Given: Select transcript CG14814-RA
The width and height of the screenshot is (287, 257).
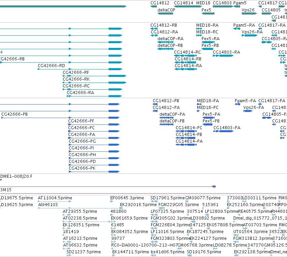Looking at the screenshot, I should coord(188,66).
